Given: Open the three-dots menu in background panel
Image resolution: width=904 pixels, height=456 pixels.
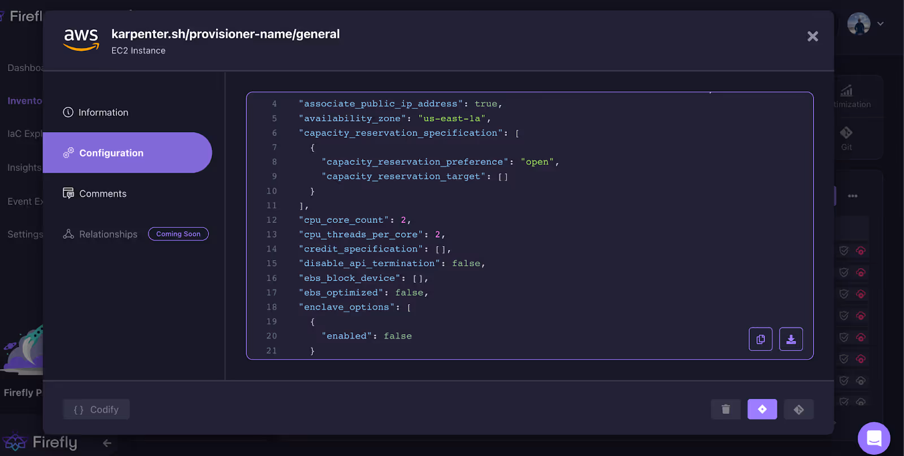Looking at the screenshot, I should coord(853,196).
